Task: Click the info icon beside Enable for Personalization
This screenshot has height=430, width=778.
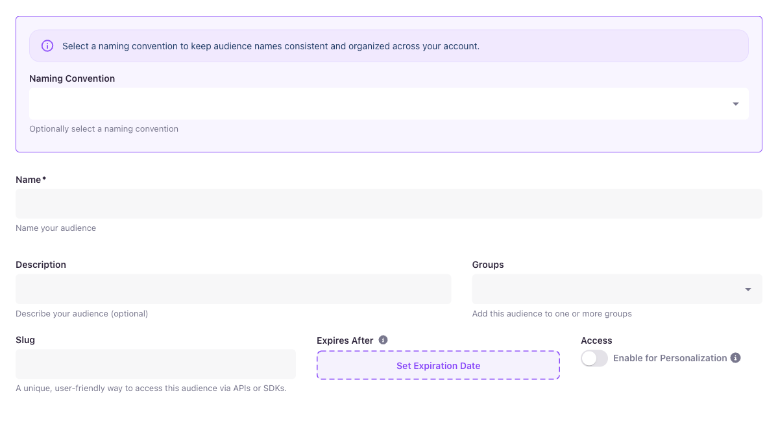Action: pos(735,358)
